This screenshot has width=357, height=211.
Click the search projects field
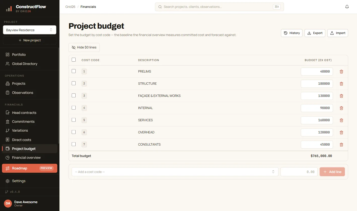[x=219, y=7]
